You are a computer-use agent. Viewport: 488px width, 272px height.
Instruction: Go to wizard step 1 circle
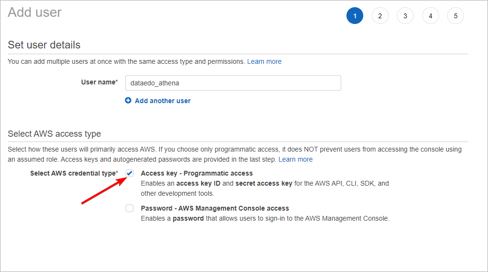(355, 16)
